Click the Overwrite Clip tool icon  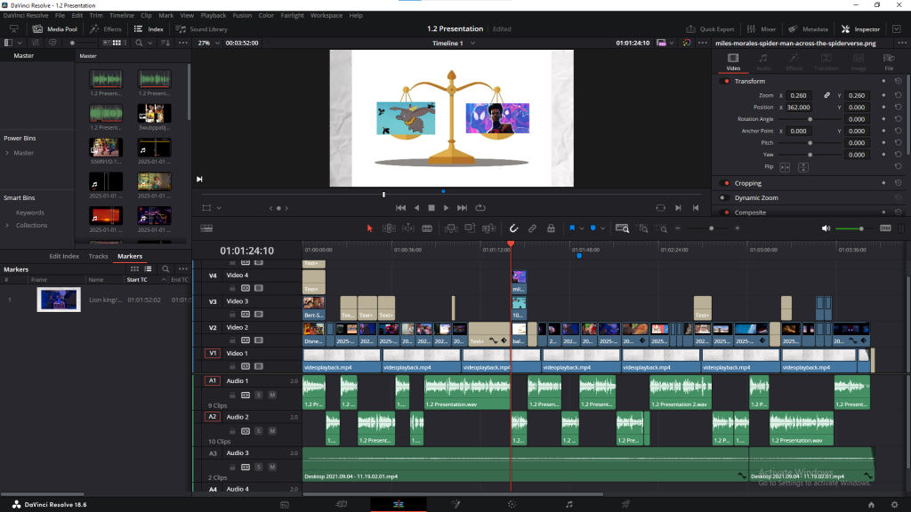pyautogui.click(x=470, y=228)
